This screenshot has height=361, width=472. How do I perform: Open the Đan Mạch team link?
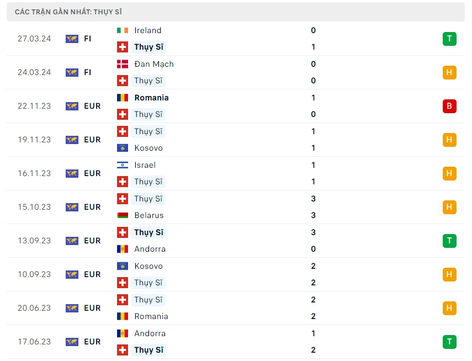click(x=153, y=64)
